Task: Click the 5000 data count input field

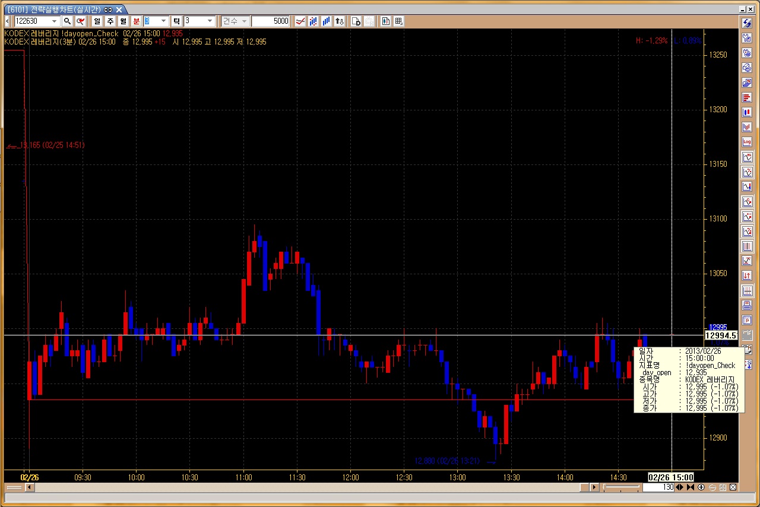Action: click(x=270, y=21)
